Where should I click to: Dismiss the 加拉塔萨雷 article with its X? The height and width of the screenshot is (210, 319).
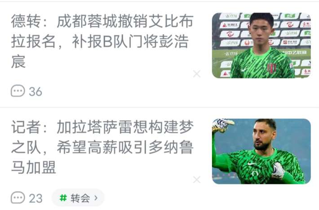tap(197, 180)
